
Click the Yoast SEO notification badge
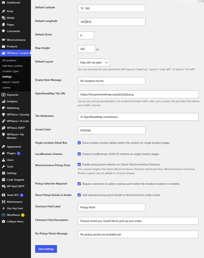tap(22, 195)
